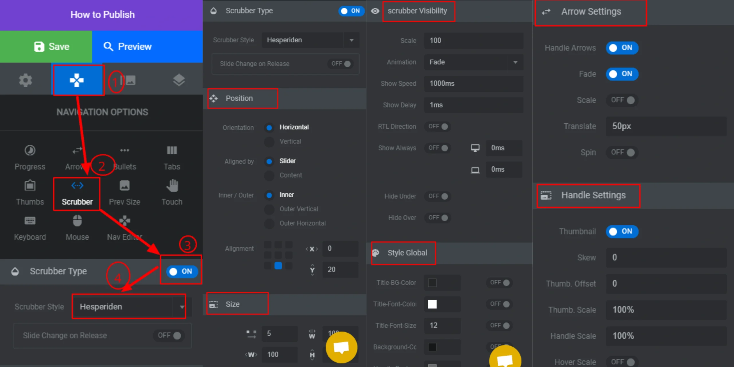Screen dimensions: 734x367
Task: Select the Progress navigation option
Action: pos(30,158)
